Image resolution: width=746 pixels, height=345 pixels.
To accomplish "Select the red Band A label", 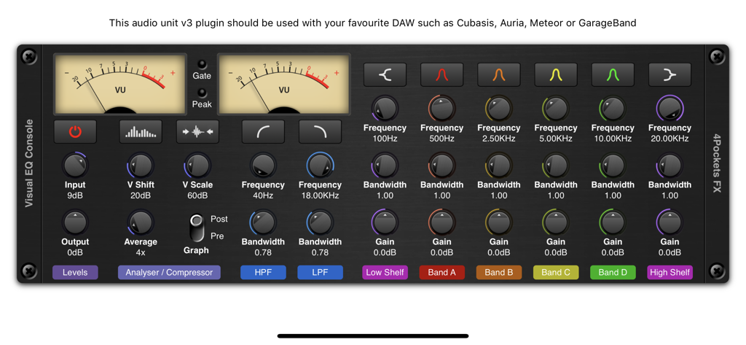I will tap(442, 273).
